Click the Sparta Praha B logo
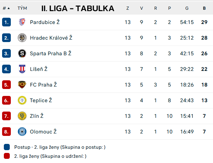Screen dimensions: 213x163 coord(22,53)
